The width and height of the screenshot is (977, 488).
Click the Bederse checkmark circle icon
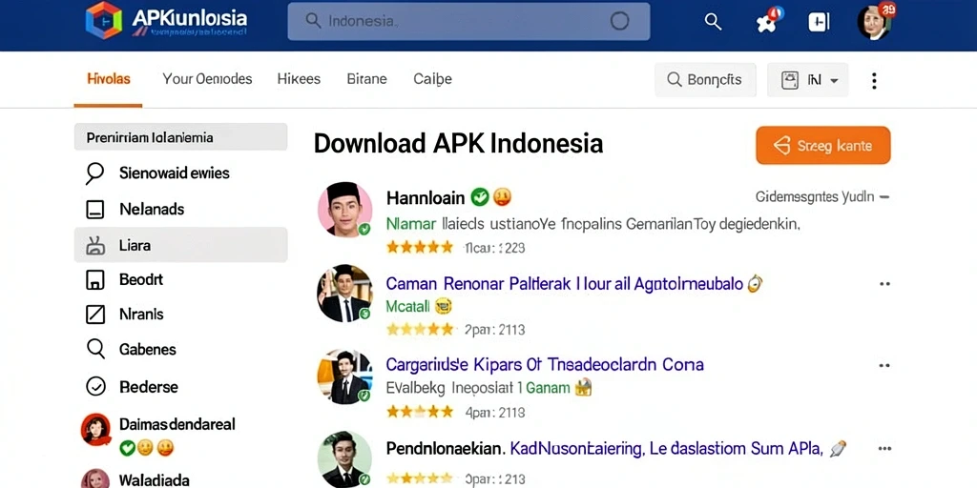[x=95, y=387]
